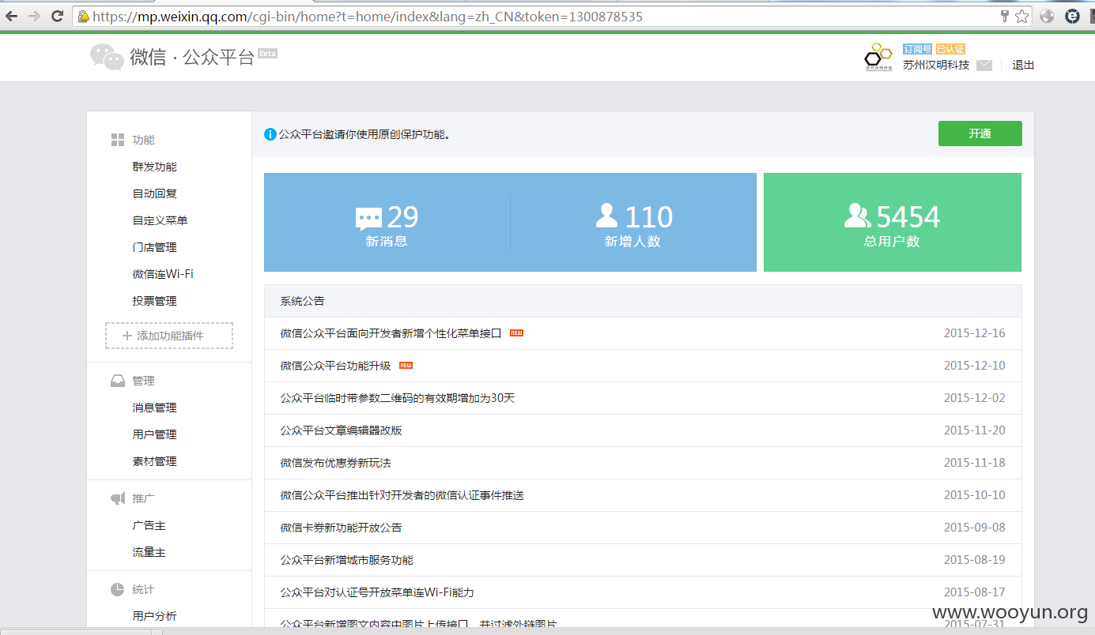Click the 订阅号 badge
This screenshot has height=635, width=1095.
(x=918, y=49)
